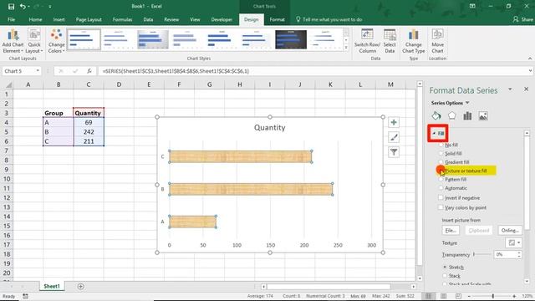Select Effects pentagon icon
Image resolution: width=535 pixels, height=301 pixels.
tap(451, 115)
